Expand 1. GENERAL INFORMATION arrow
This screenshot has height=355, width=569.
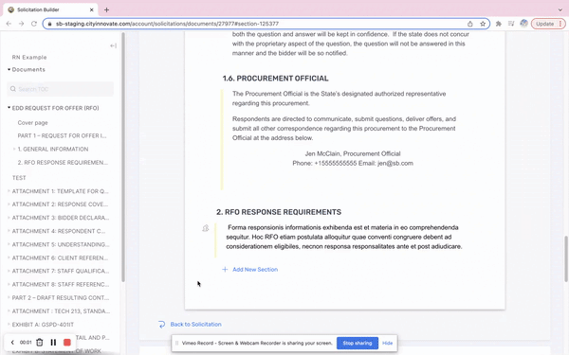14,149
